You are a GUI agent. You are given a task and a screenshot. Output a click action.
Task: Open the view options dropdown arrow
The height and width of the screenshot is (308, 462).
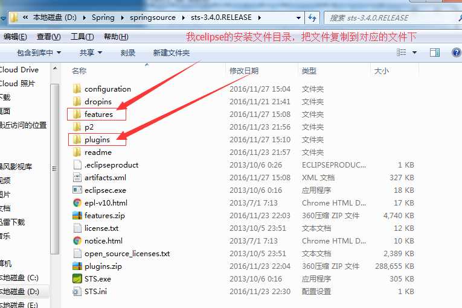point(414,52)
